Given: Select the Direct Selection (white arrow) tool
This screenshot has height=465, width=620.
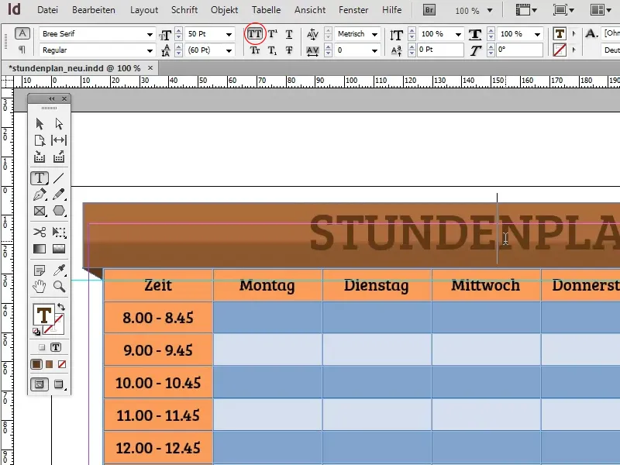Looking at the screenshot, I should click(x=59, y=124).
